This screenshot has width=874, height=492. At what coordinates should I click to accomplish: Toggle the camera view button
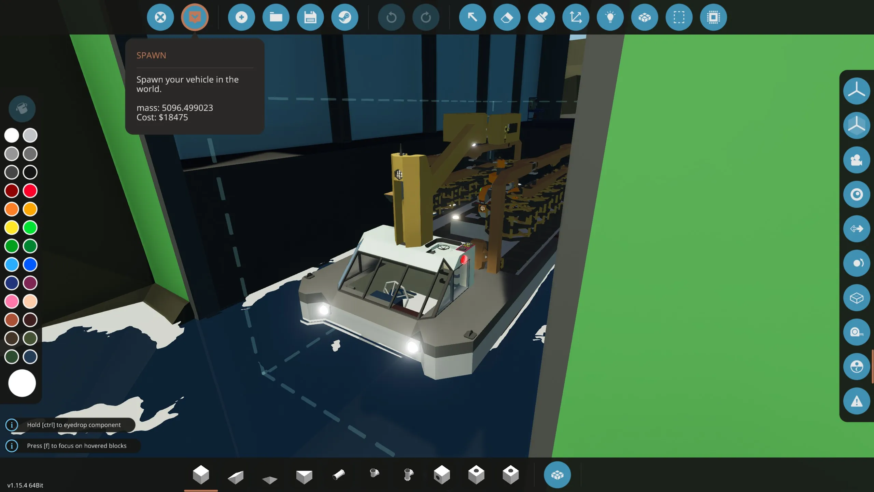click(856, 160)
